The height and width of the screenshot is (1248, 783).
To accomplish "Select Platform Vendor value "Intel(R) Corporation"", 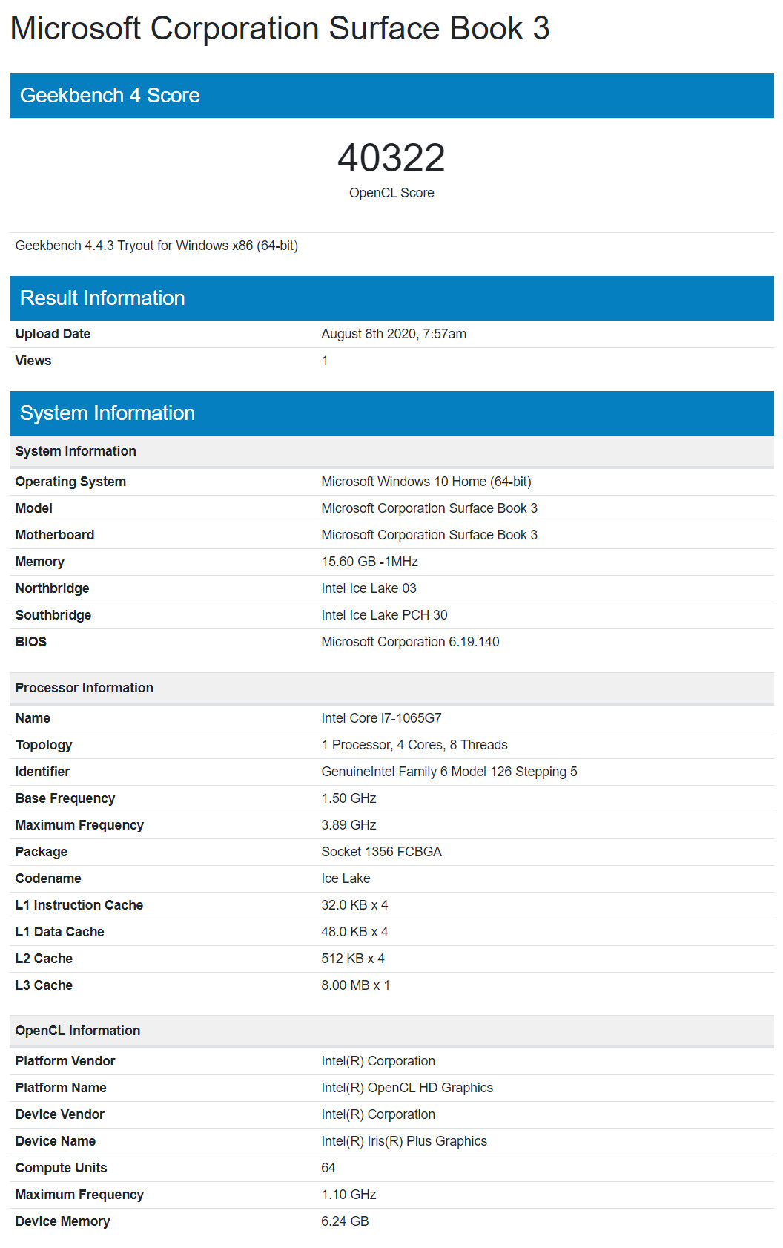I will [378, 1061].
